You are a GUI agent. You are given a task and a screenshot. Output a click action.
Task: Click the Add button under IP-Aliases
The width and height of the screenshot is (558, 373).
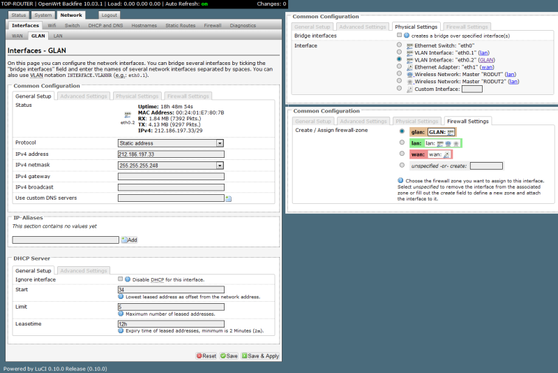coord(130,240)
